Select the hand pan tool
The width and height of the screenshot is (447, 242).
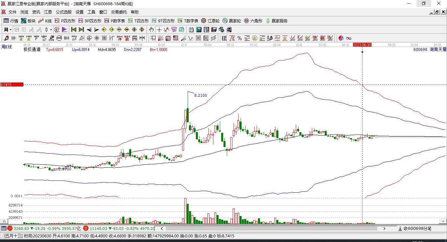click(x=152, y=30)
